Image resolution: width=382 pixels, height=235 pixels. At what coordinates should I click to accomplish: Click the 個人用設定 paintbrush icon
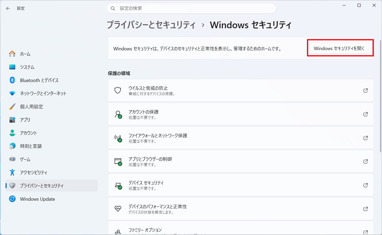pyautogui.click(x=12, y=107)
